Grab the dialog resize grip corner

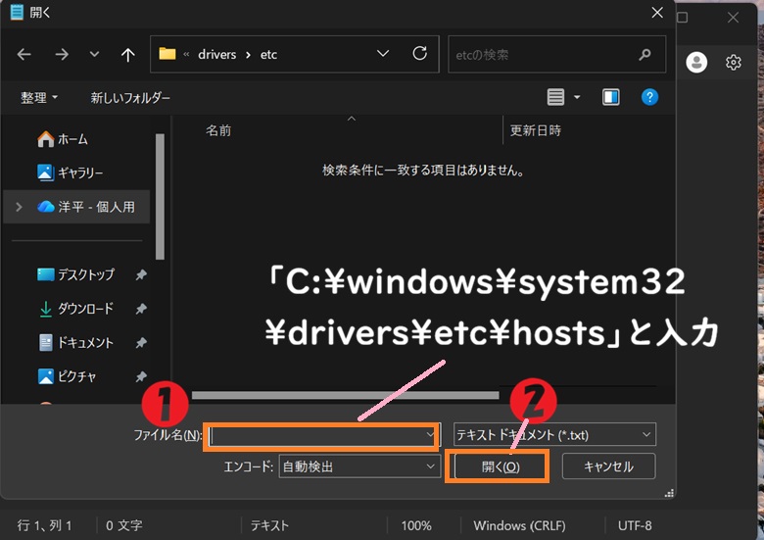tap(669, 493)
